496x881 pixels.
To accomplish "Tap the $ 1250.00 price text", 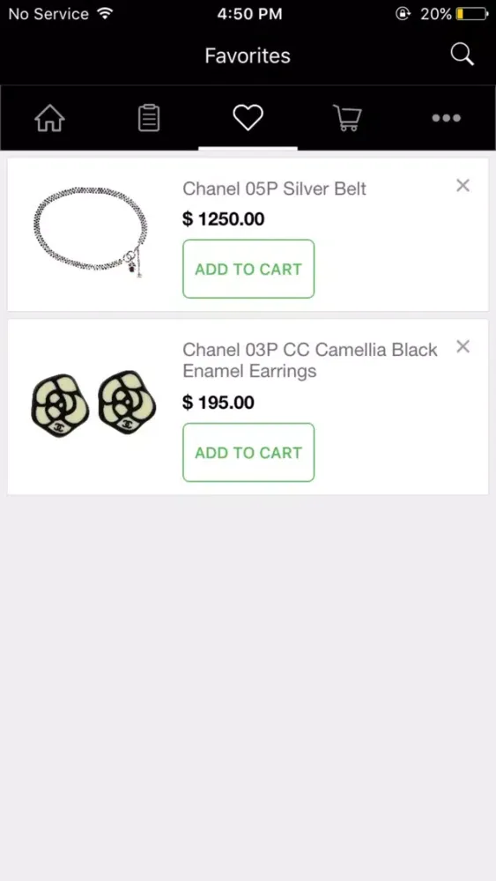I will 224,219.
